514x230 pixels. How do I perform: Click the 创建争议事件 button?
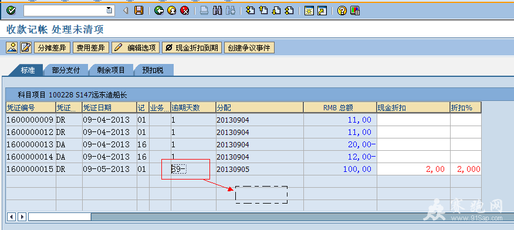point(249,48)
